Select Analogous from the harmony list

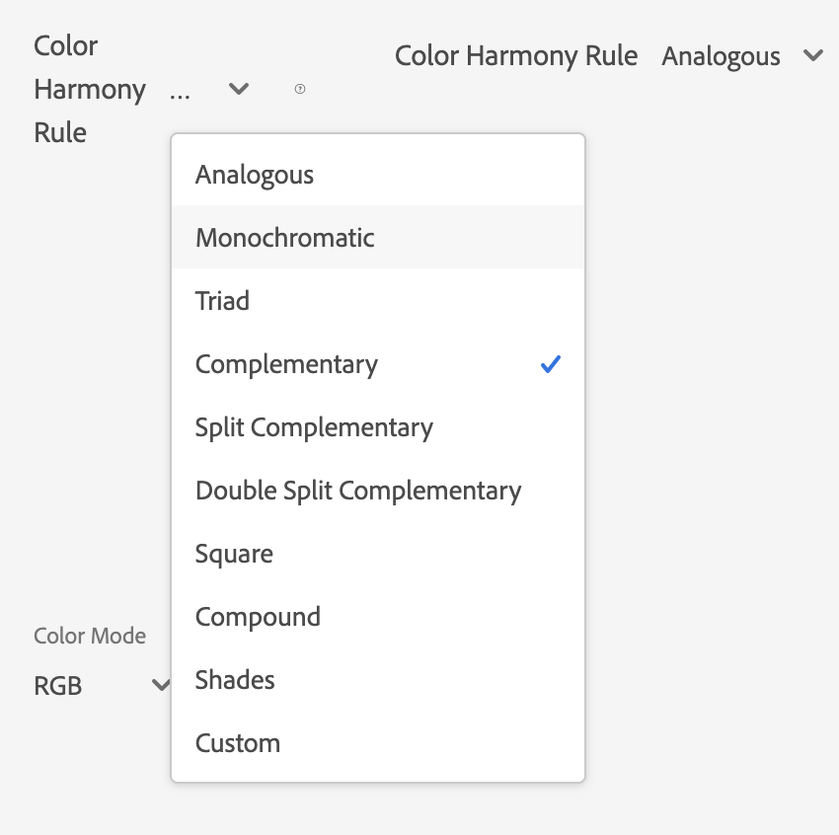tap(255, 175)
